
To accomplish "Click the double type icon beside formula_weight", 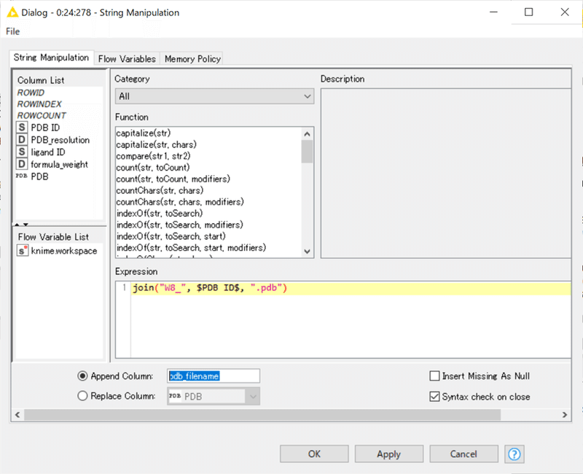I will (22, 164).
